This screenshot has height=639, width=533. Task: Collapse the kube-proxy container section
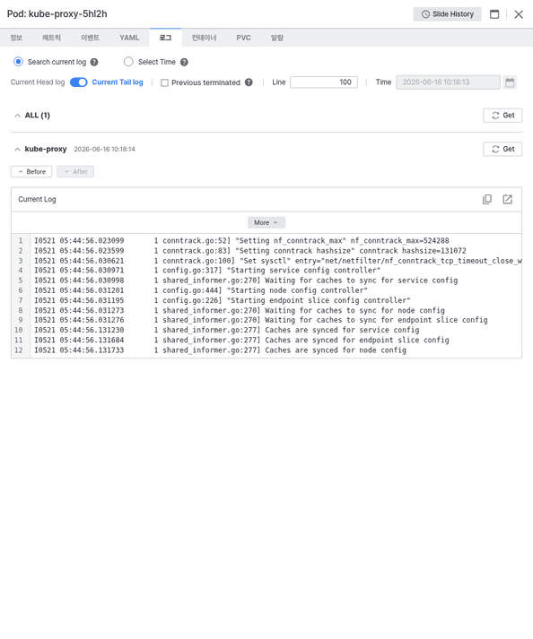(17, 149)
